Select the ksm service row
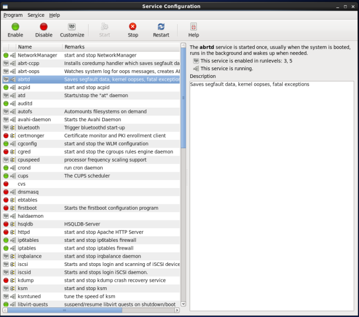359x317 pixels. [91, 288]
